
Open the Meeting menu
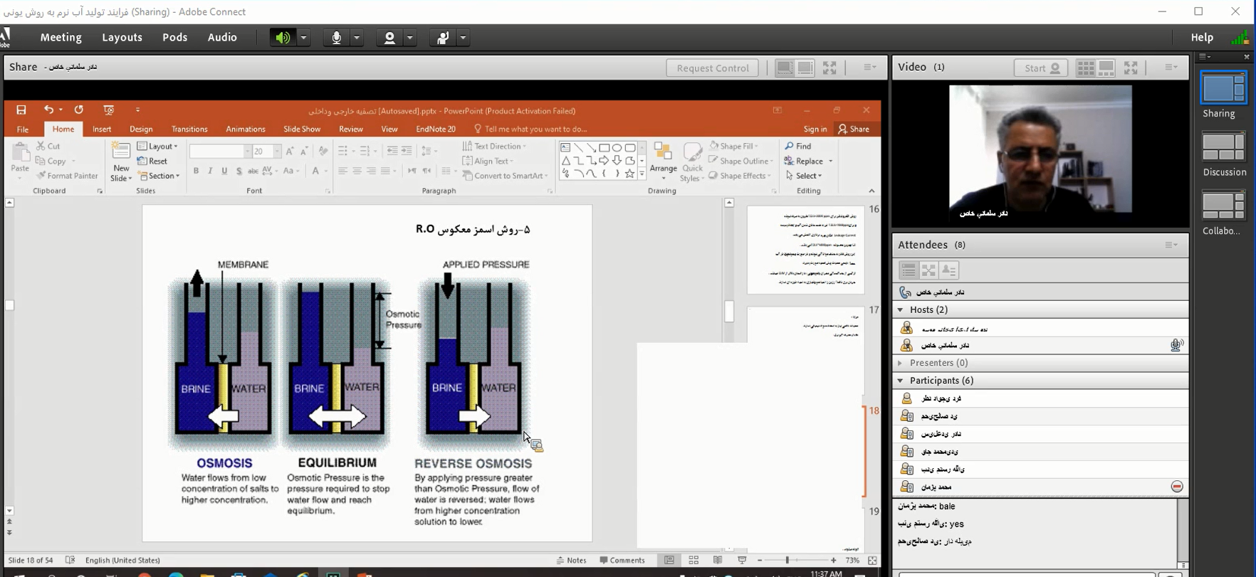[x=61, y=38]
